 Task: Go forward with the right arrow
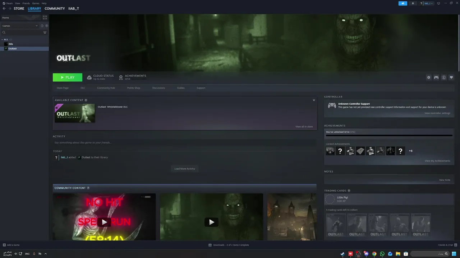point(9,9)
